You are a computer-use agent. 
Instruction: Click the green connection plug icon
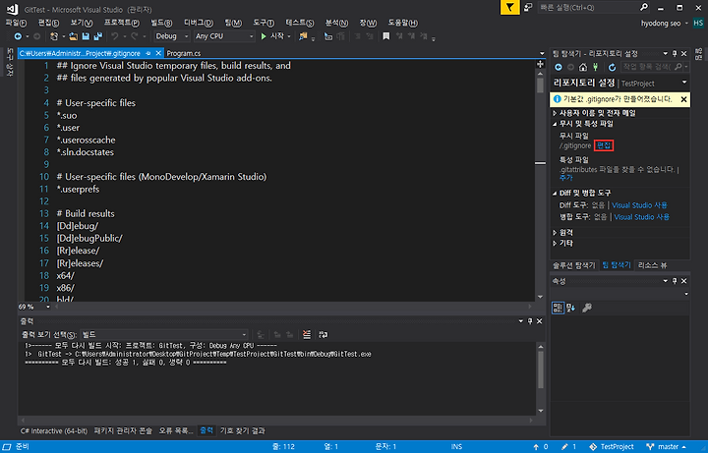click(596, 67)
